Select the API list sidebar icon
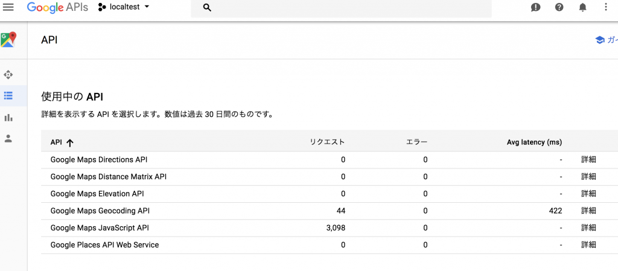 click(x=8, y=95)
